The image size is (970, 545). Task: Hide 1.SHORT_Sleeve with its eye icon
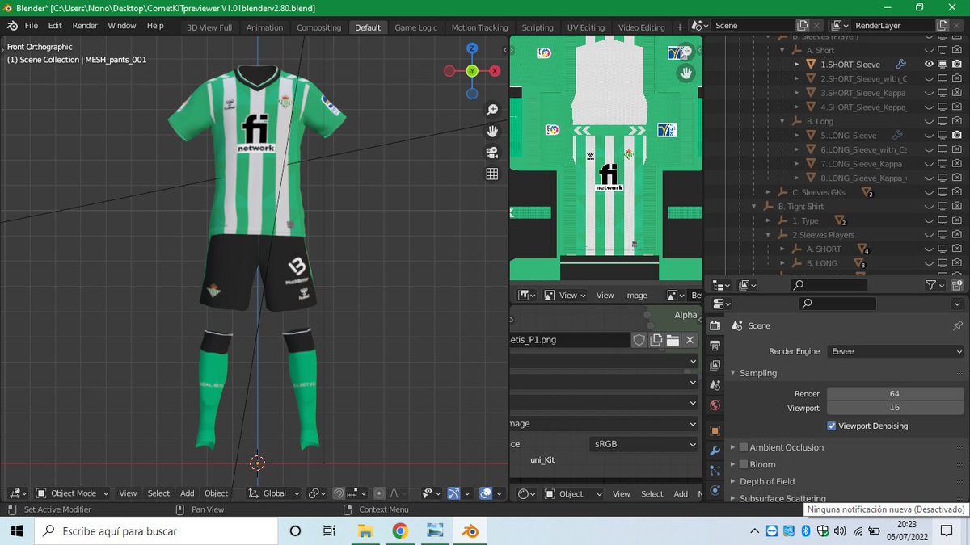[x=930, y=65]
